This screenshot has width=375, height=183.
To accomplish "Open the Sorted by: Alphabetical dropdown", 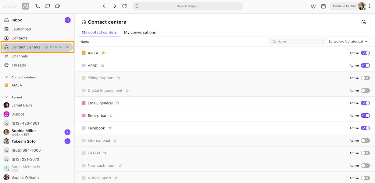I will pyautogui.click(x=348, y=42).
